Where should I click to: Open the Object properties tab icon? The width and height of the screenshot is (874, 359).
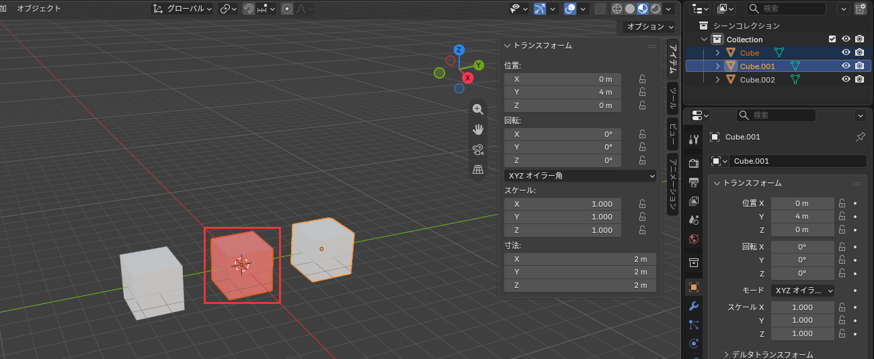click(694, 287)
